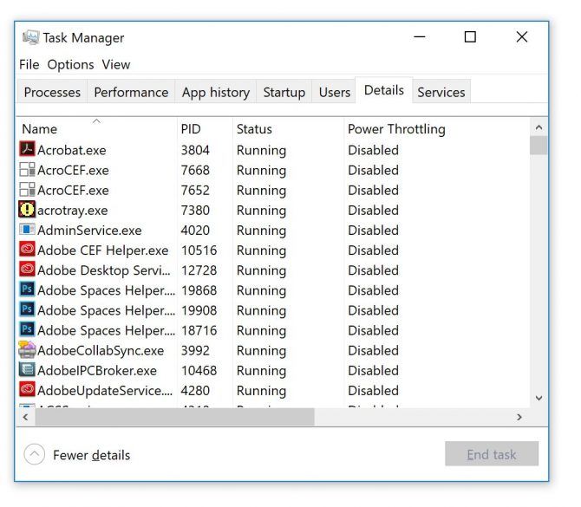Select Photoshop icon for PID 19868
The width and height of the screenshot is (581, 507).
tap(27, 290)
